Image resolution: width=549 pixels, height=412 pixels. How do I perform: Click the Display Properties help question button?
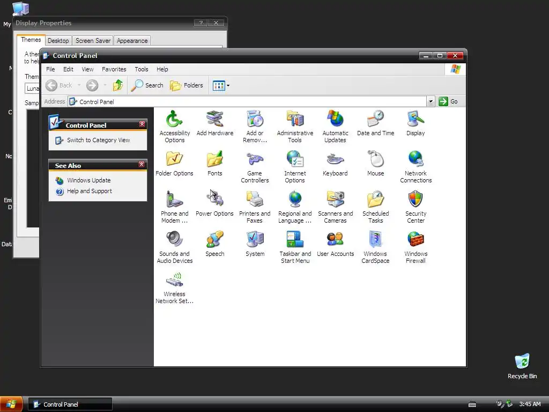[x=201, y=23]
